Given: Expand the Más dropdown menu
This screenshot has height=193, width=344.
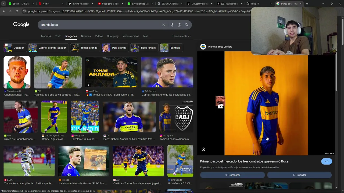Looking at the screenshot, I should [x=147, y=36].
